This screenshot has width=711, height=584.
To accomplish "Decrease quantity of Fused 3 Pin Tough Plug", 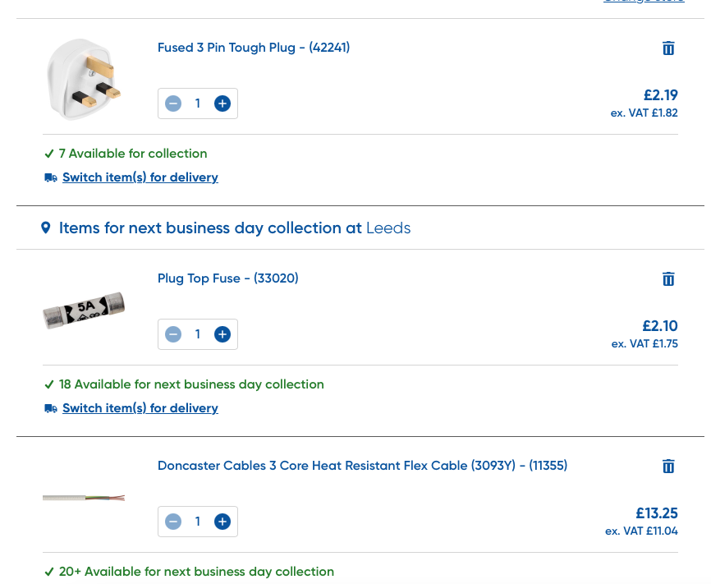I will tap(173, 103).
